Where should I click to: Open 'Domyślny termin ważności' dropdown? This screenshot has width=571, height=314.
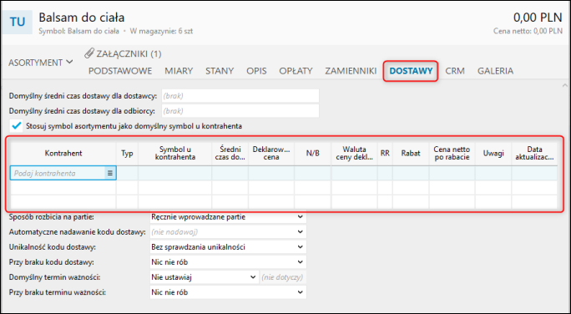204,277
